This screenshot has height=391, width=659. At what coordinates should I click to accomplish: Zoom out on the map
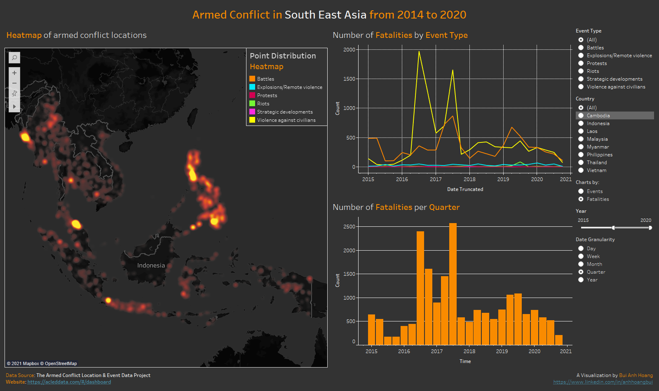(x=14, y=83)
